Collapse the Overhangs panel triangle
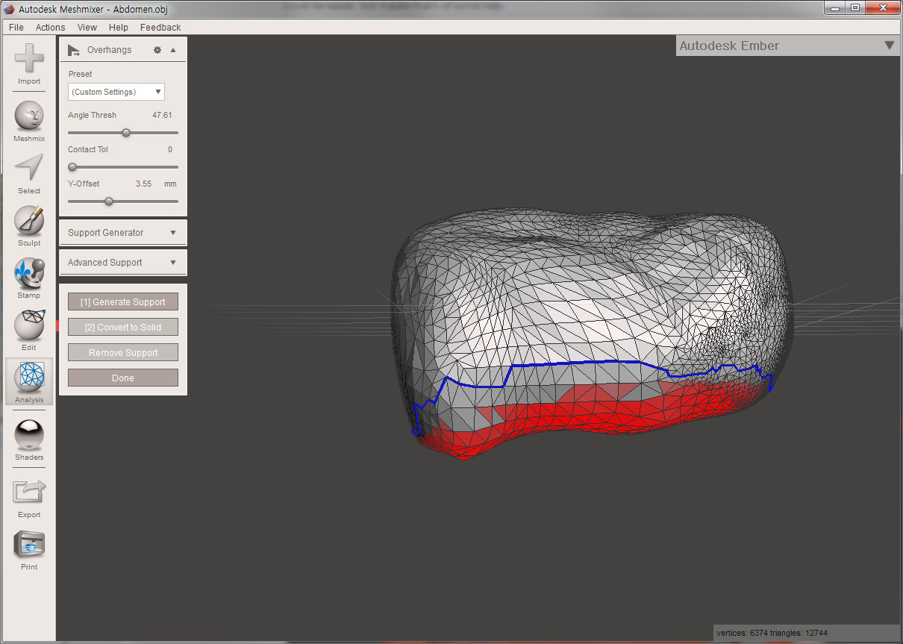This screenshot has width=903, height=644. pos(173,50)
